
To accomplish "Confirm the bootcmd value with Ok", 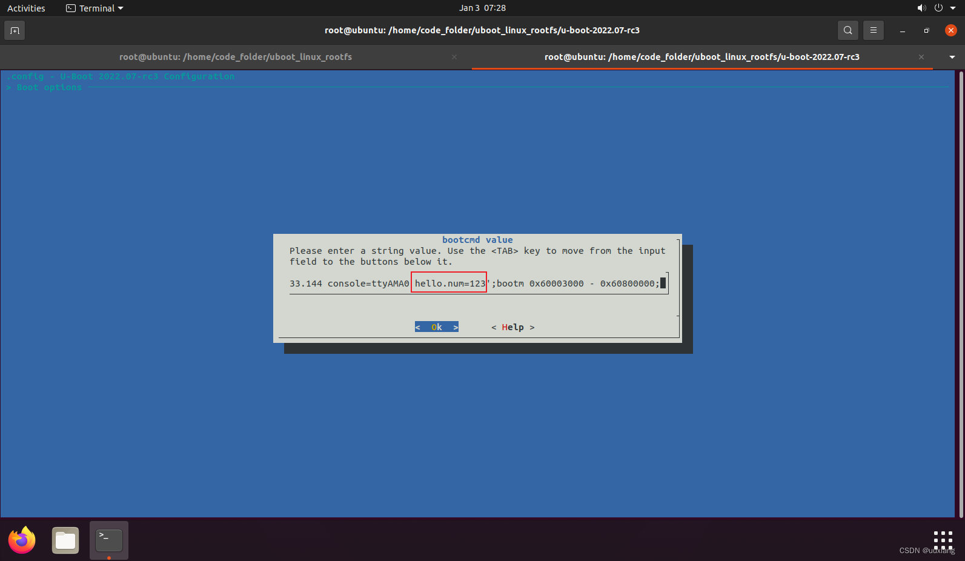I will click(x=437, y=327).
